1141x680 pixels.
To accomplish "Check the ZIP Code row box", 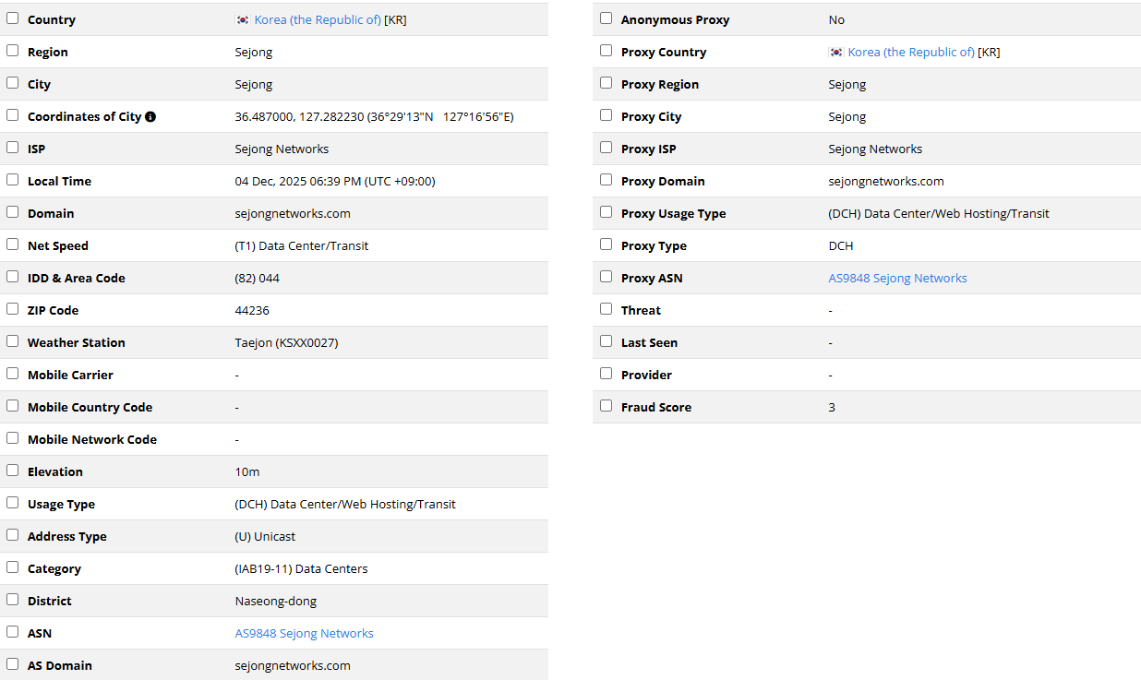I will tap(13, 309).
